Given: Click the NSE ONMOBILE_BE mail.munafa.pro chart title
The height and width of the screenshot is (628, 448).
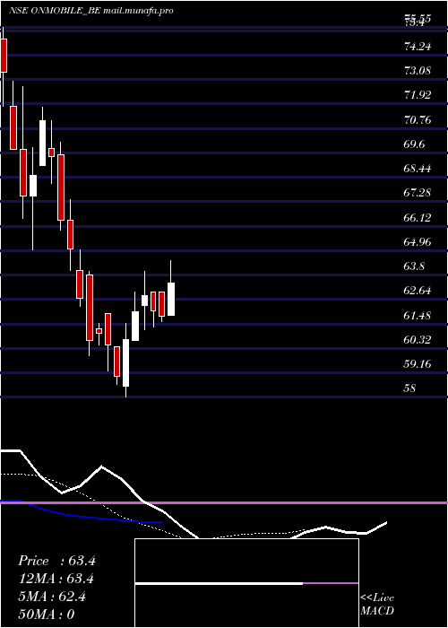Looking at the screenshot, I should pos(91,11).
